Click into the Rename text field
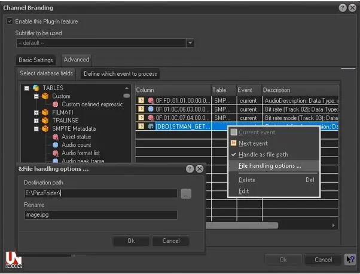Viewport: 360px width, 274px height. (100, 215)
